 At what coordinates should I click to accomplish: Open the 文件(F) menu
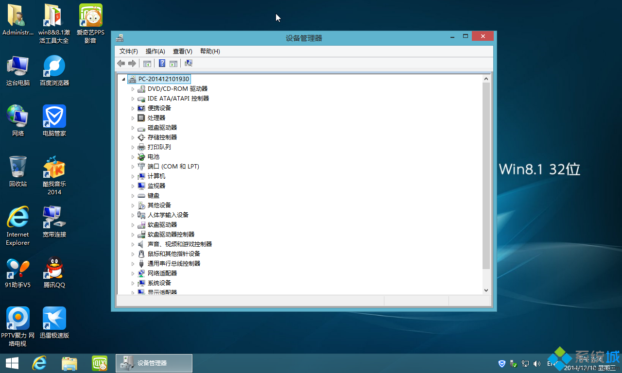point(129,51)
